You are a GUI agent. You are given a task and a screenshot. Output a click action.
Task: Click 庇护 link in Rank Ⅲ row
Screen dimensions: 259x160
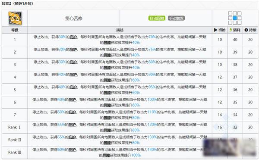click(x=72, y=150)
